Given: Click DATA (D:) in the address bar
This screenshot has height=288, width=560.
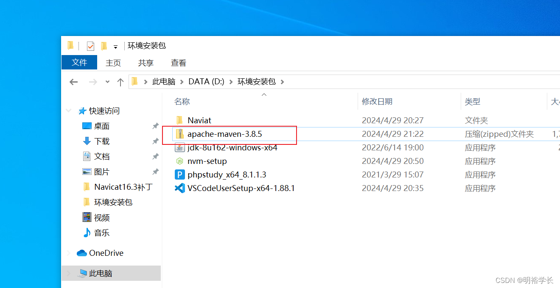Looking at the screenshot, I should coord(206,82).
